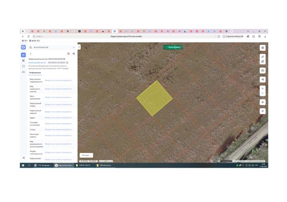Reload the browser page

pyautogui.click(x=29, y=36)
